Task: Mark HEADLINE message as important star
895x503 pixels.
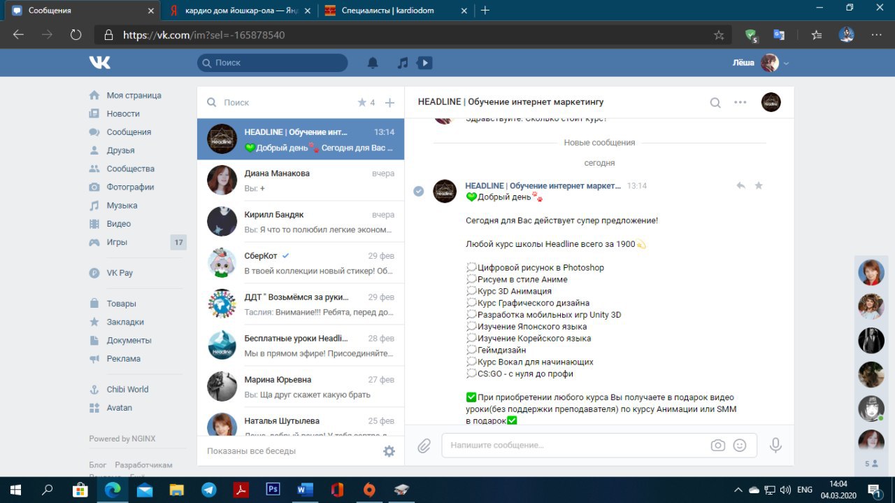Action: click(x=759, y=185)
